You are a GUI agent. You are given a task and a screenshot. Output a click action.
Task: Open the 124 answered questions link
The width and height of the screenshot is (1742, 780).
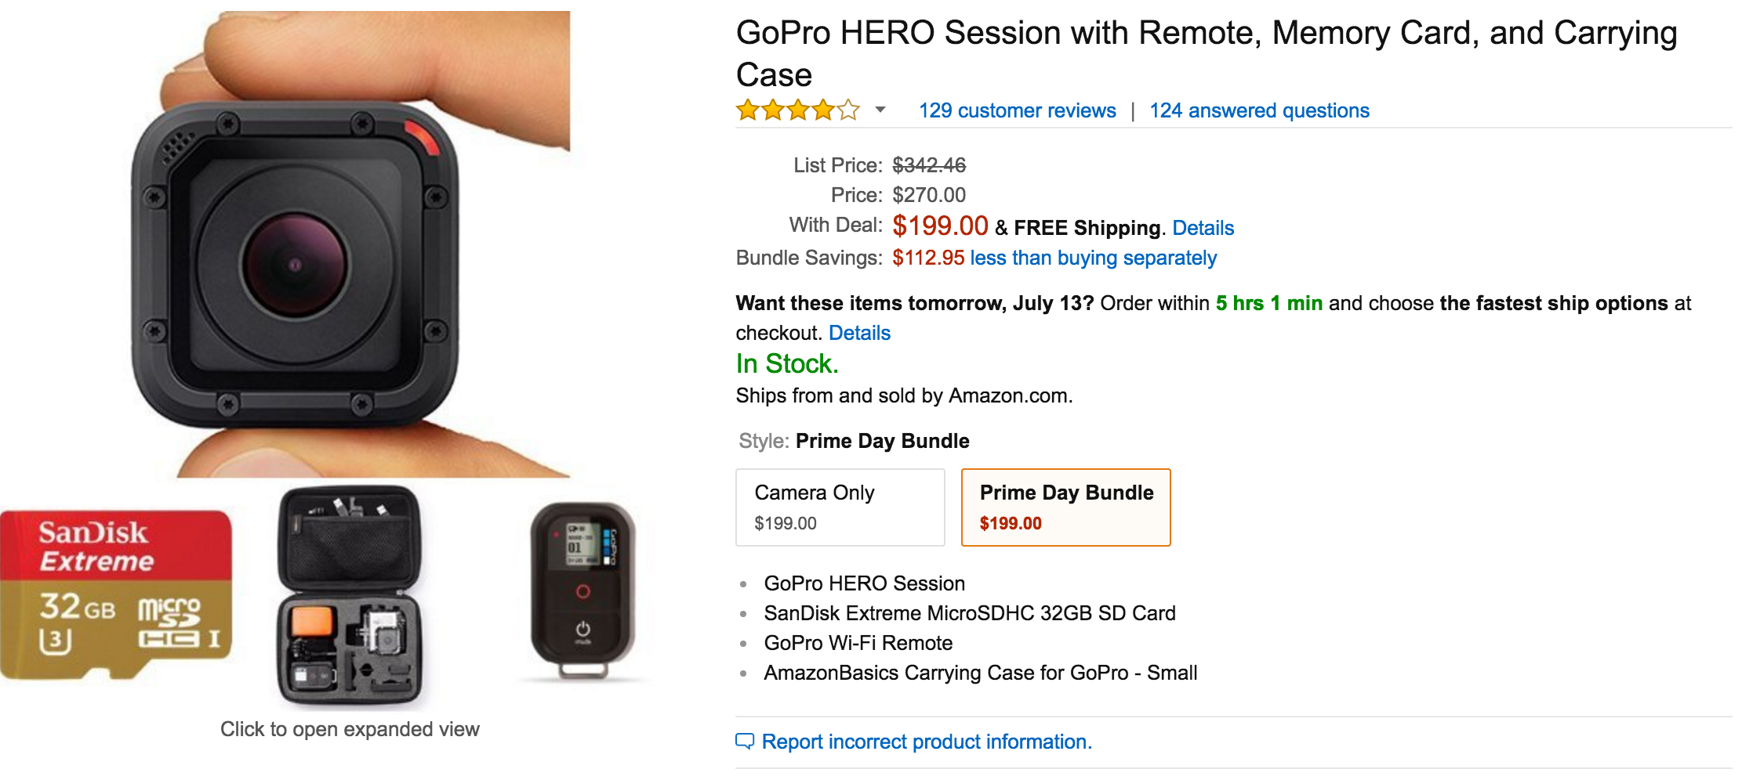click(1259, 111)
